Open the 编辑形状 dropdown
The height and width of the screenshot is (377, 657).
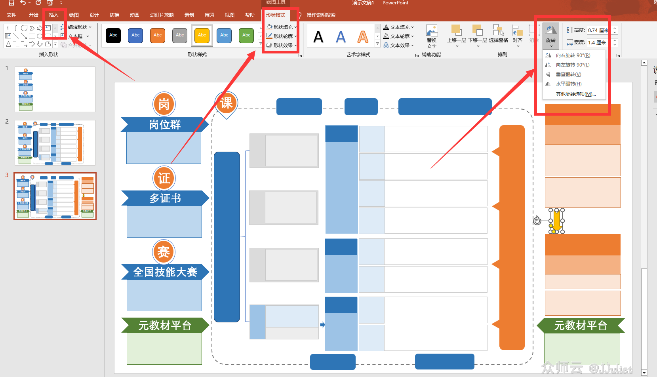pyautogui.click(x=76, y=27)
